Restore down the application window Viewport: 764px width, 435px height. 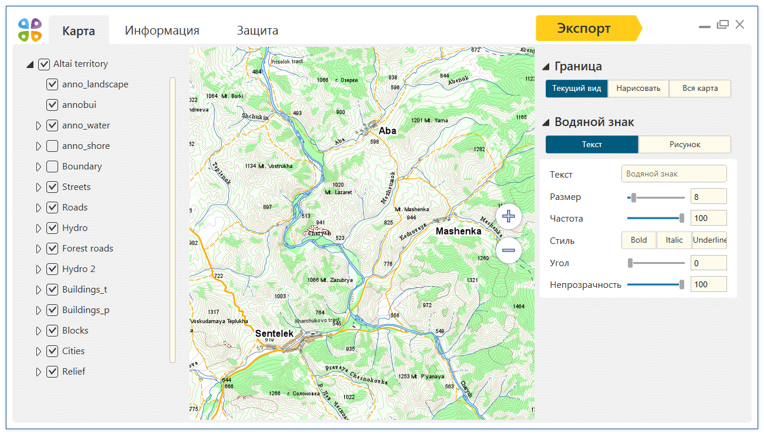coord(722,24)
